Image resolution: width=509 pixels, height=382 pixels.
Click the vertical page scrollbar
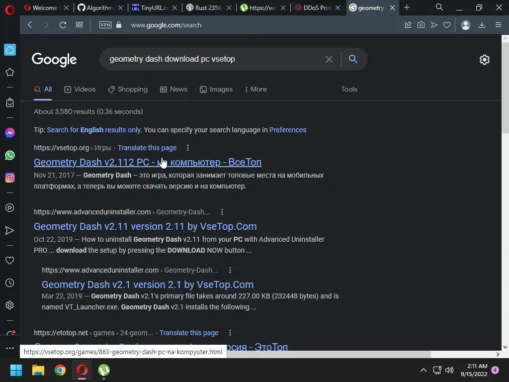505,88
